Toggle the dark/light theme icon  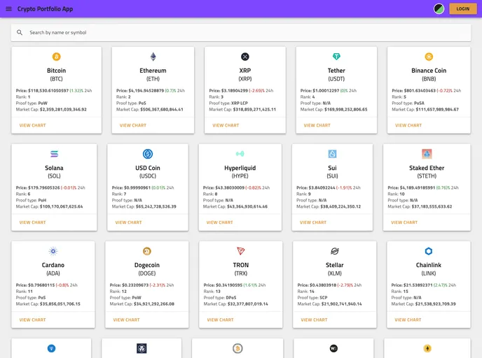point(439,9)
